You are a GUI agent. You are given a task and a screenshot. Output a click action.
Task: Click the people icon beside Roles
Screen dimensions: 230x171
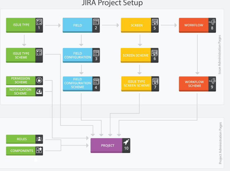(39, 139)
